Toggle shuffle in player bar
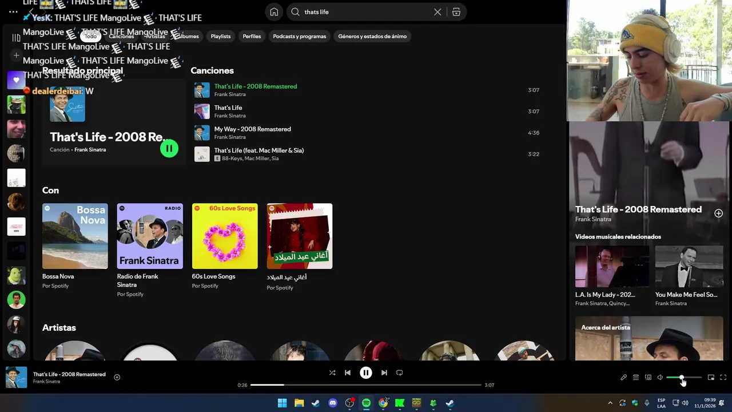732x412 pixels. 332,373
